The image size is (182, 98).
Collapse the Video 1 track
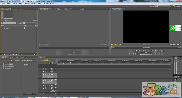[49, 75]
